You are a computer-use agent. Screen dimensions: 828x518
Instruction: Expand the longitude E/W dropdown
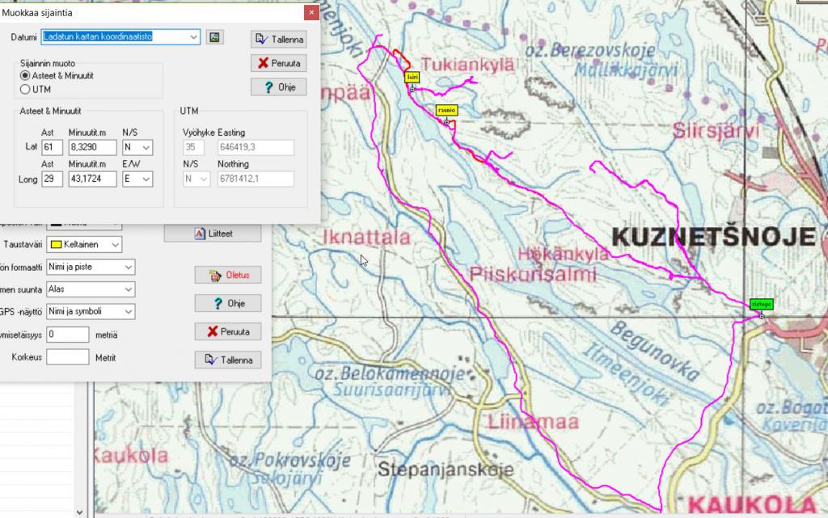(x=137, y=179)
